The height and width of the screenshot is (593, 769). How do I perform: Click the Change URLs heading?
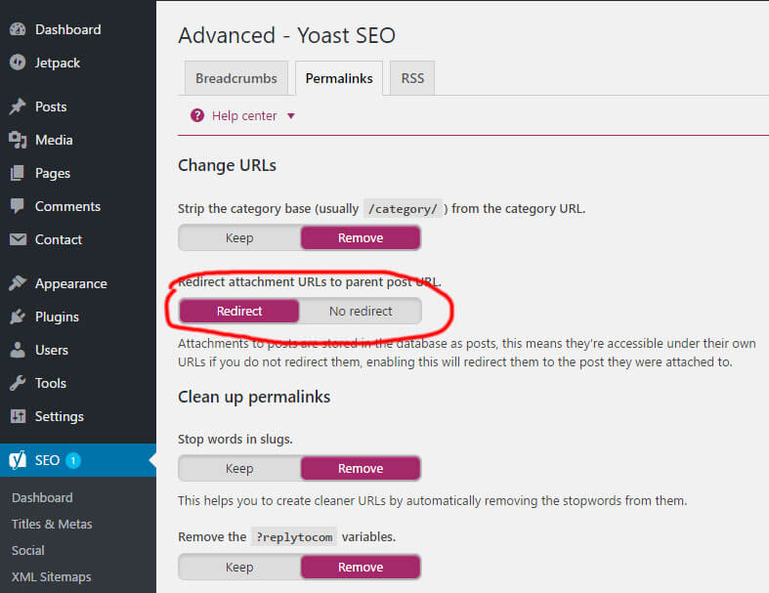click(x=227, y=165)
